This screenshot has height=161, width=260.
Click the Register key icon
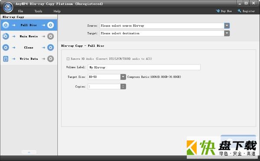point(239,11)
